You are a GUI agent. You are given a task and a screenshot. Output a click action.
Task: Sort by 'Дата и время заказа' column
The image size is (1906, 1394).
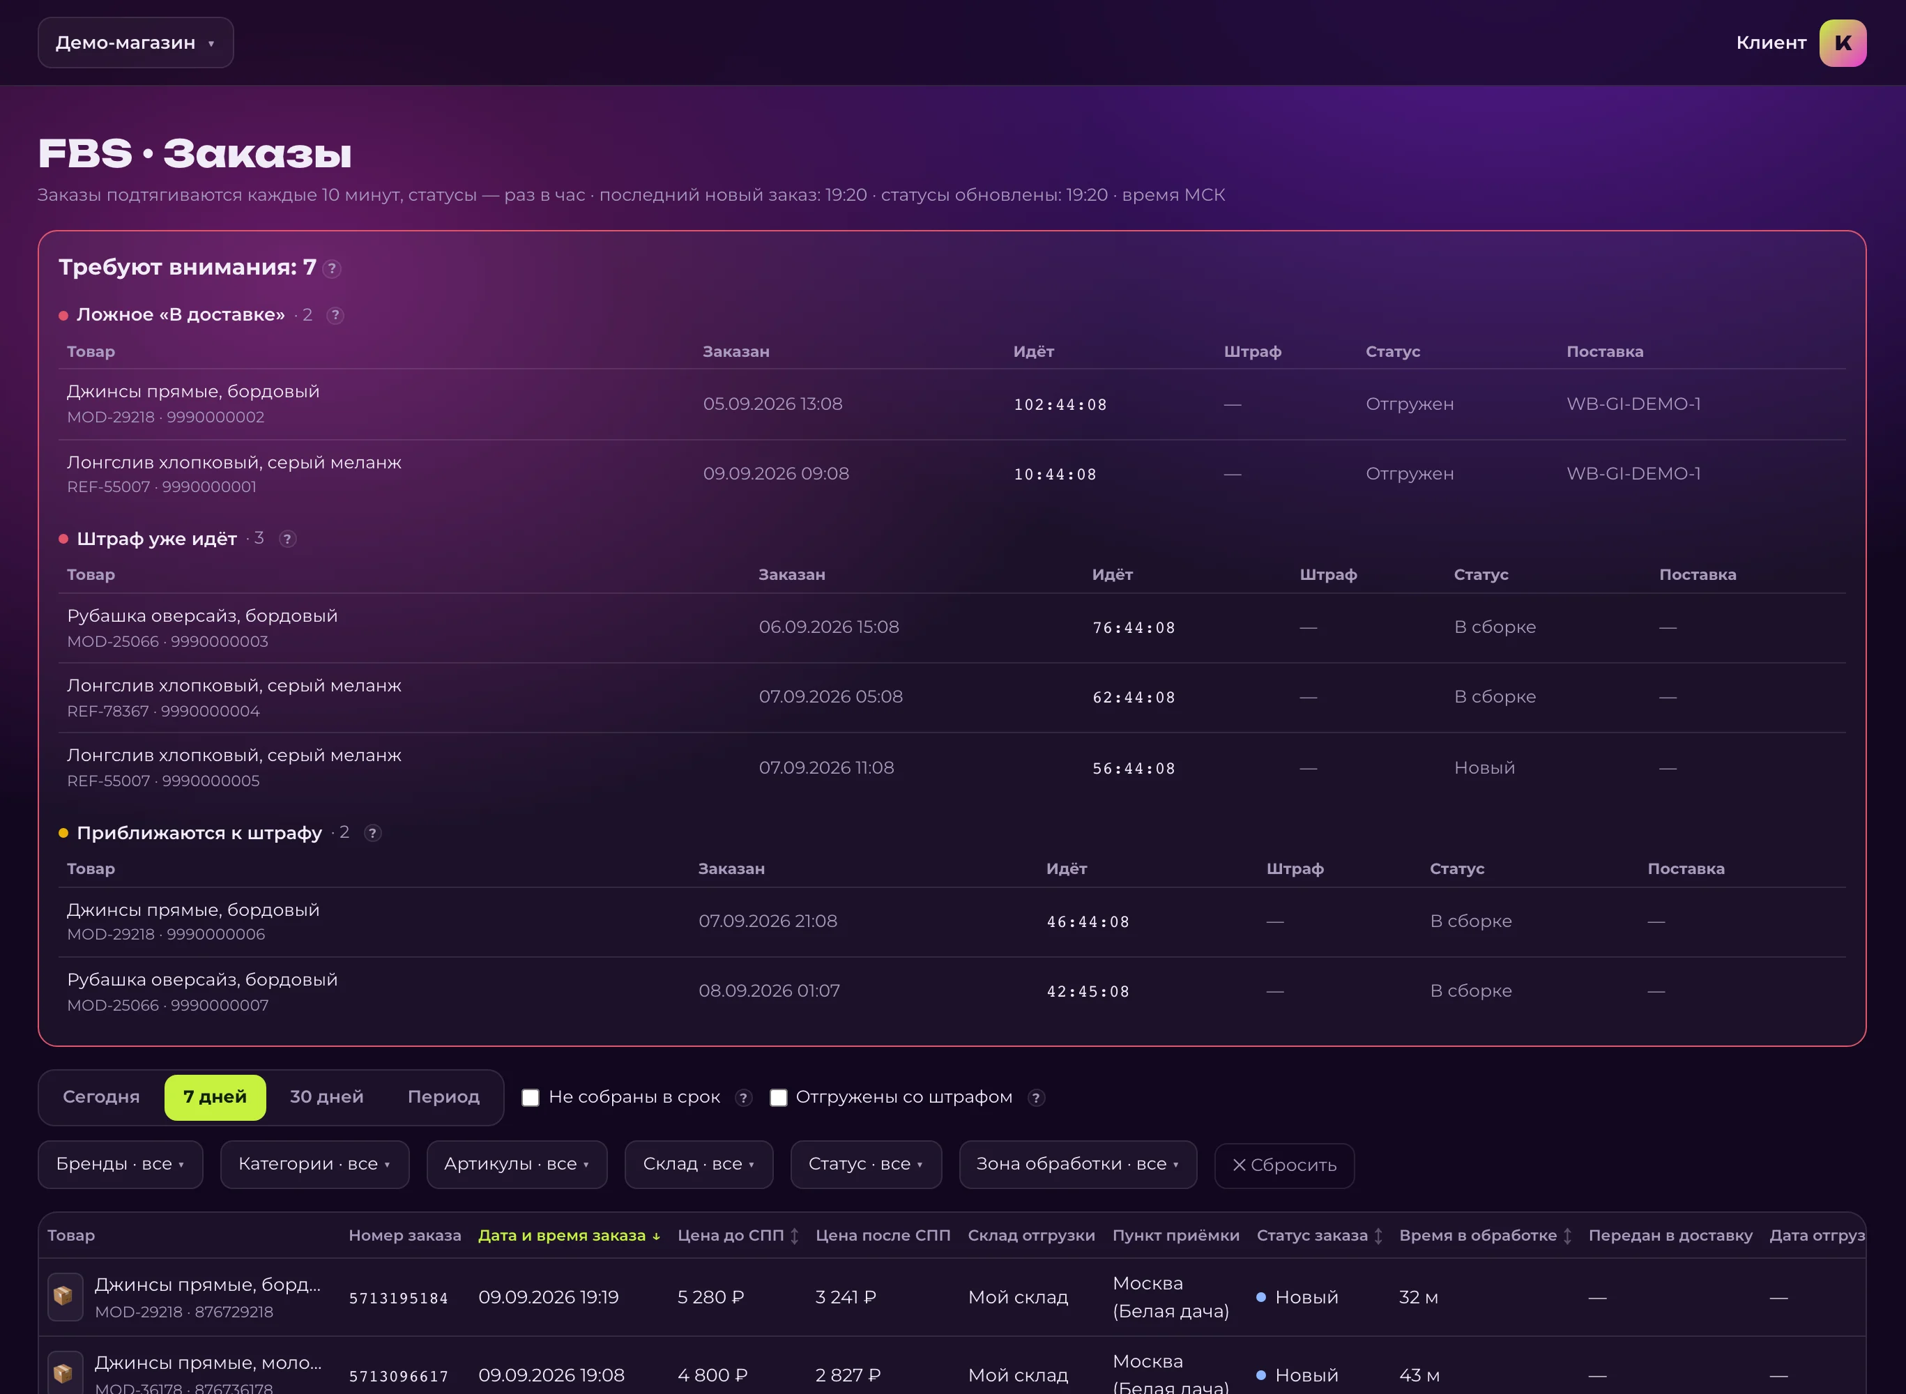[x=569, y=1235]
